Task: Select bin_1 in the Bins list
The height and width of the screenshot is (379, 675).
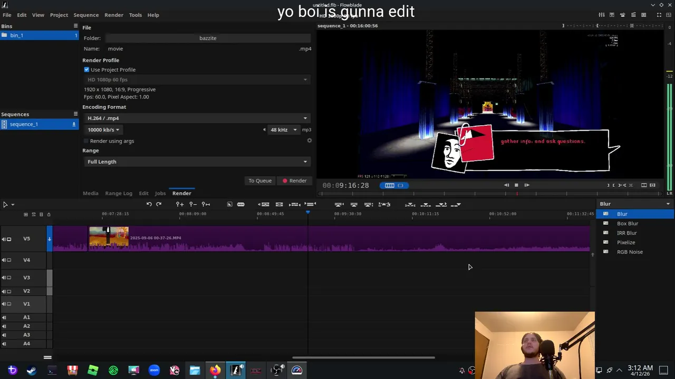Action: [39, 35]
